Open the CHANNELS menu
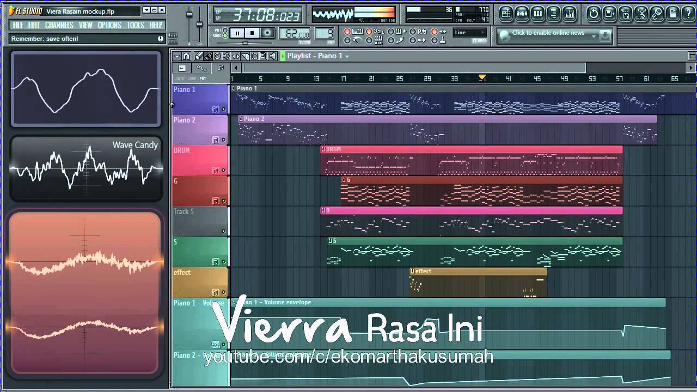Screen dimensions: 697x392 click(x=59, y=25)
